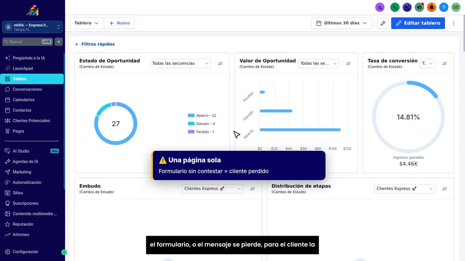This screenshot has width=465, height=261.
Task: Click the Perdido legend color swatch
Action: click(x=191, y=131)
